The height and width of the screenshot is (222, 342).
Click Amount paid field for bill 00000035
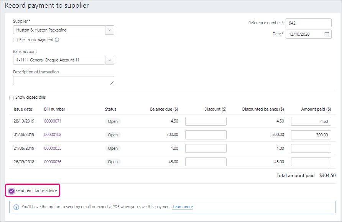311,148
